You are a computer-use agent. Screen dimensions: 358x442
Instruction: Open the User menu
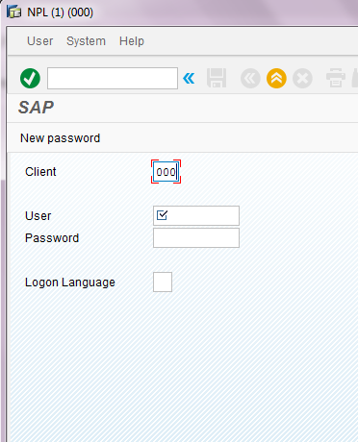(39, 41)
